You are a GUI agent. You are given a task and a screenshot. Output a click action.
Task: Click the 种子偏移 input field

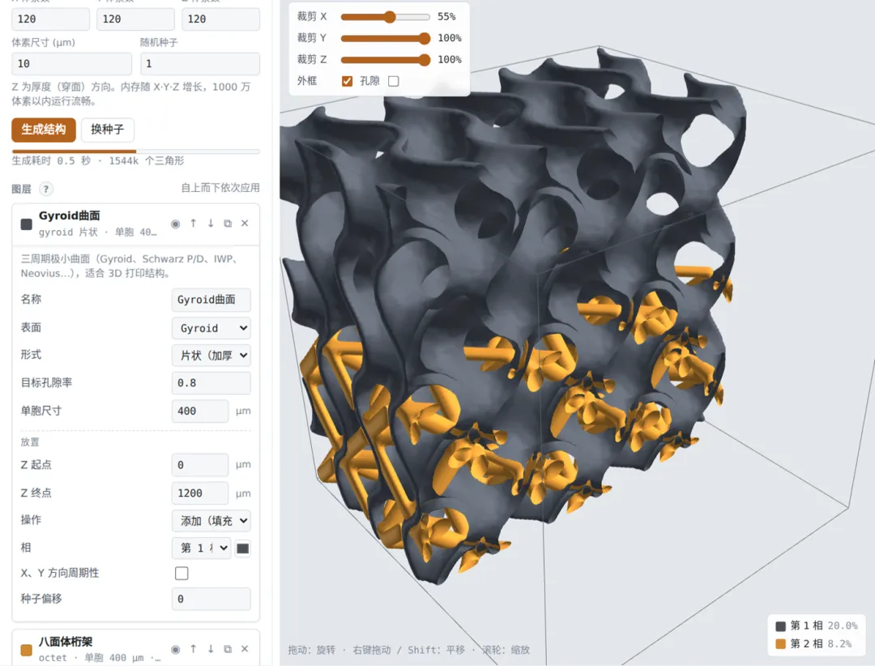coord(211,599)
